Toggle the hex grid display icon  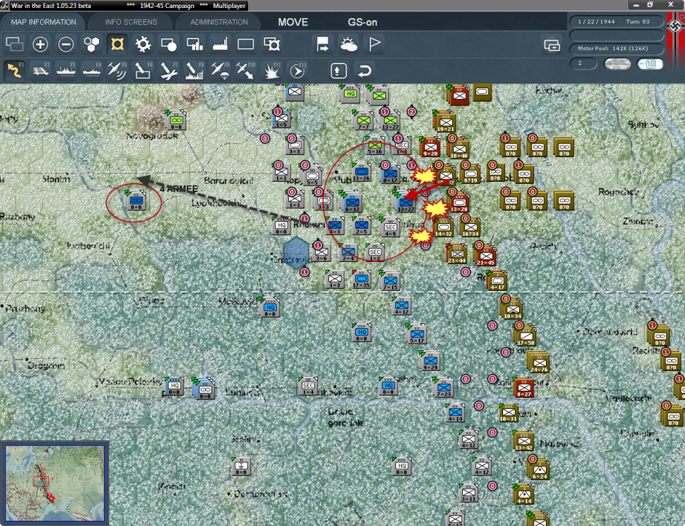pyautogui.click(x=91, y=44)
